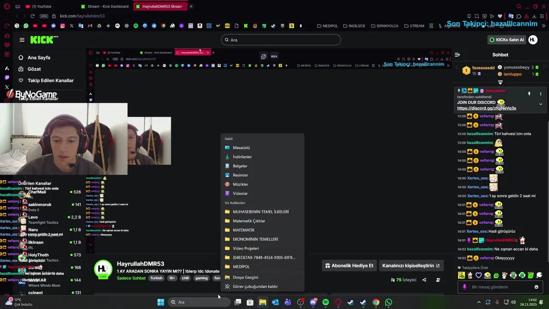Open the Kick hamburger sidebar menu

click(x=22, y=40)
